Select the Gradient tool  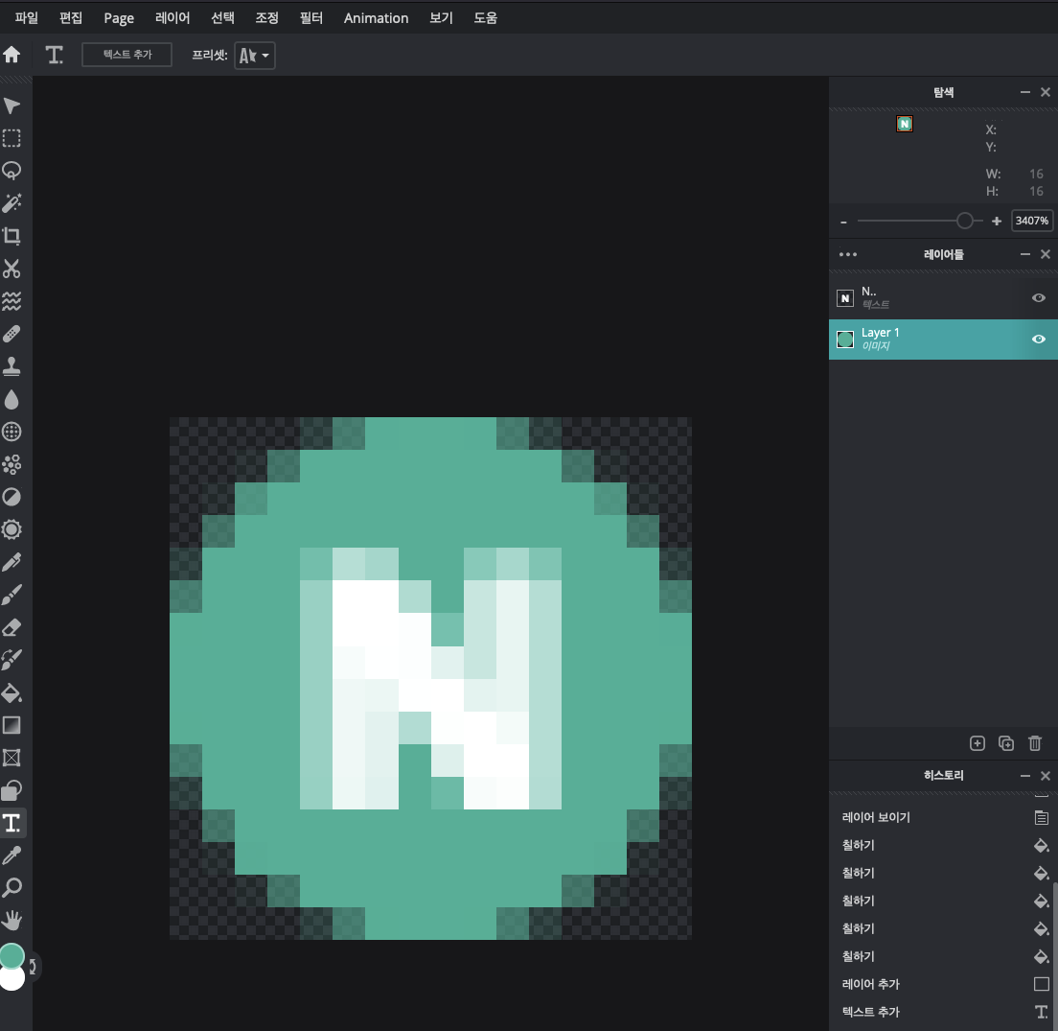(11, 725)
